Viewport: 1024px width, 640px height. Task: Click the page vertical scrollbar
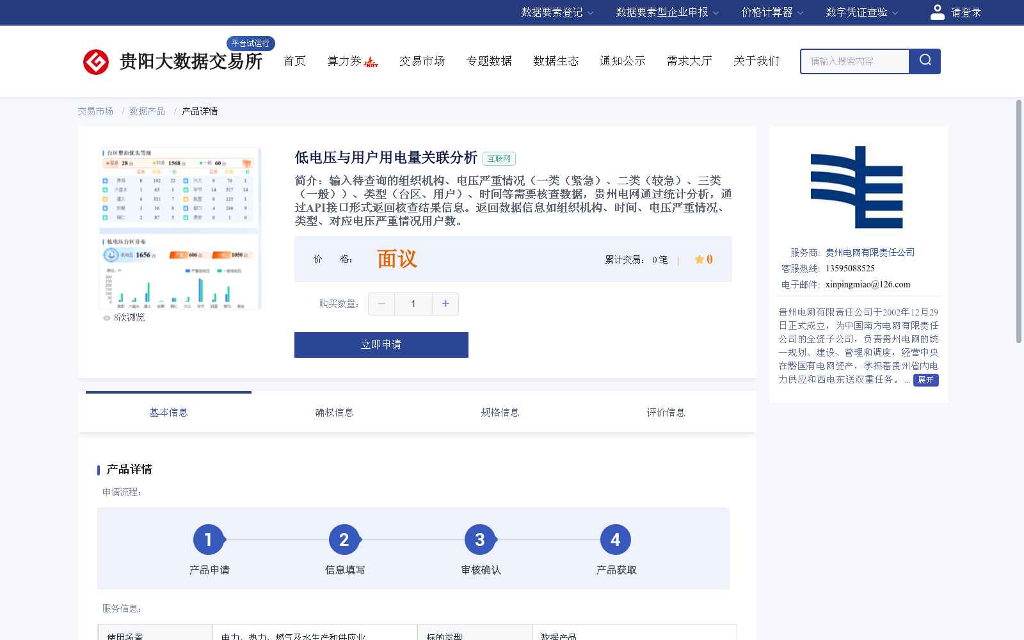click(1019, 221)
